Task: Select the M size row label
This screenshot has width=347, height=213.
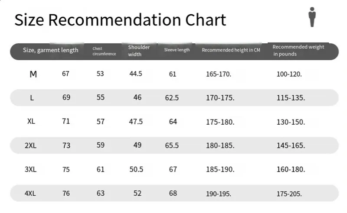Action: (33, 74)
